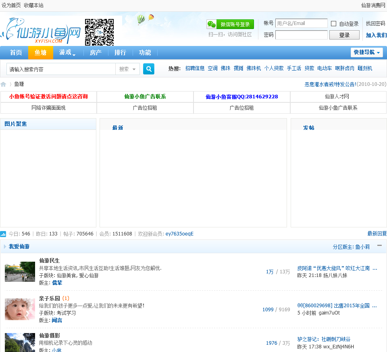Open the 网络诈骗面面观 link
This screenshot has height=352, width=387.
[48, 108]
